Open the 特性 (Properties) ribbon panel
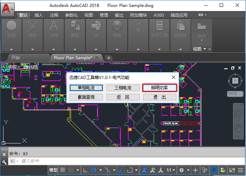Image resolution: width=246 pixels, height=176 pixels. pyautogui.click(x=117, y=35)
